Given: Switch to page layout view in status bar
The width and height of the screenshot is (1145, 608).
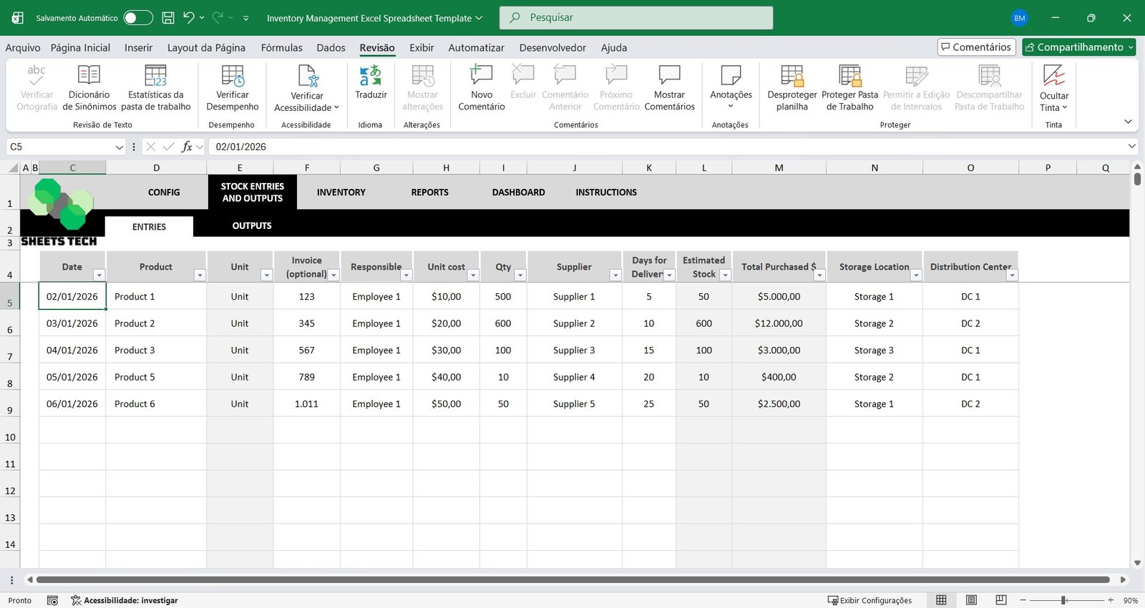Looking at the screenshot, I should click(971, 600).
